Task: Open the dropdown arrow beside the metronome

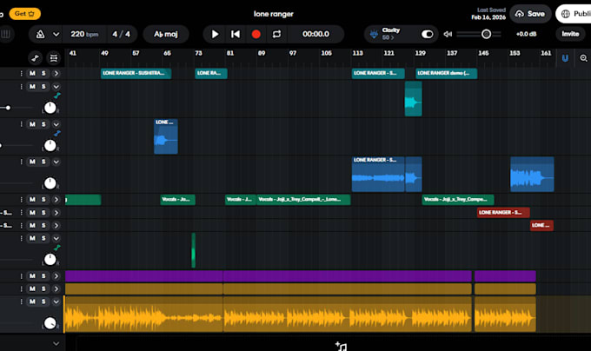Action: coord(56,34)
